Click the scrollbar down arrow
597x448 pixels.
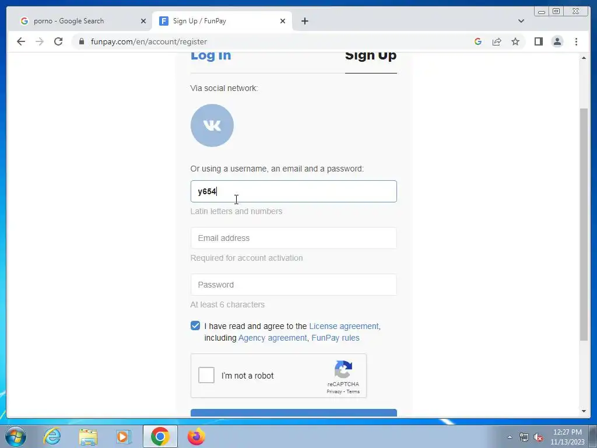(x=584, y=411)
